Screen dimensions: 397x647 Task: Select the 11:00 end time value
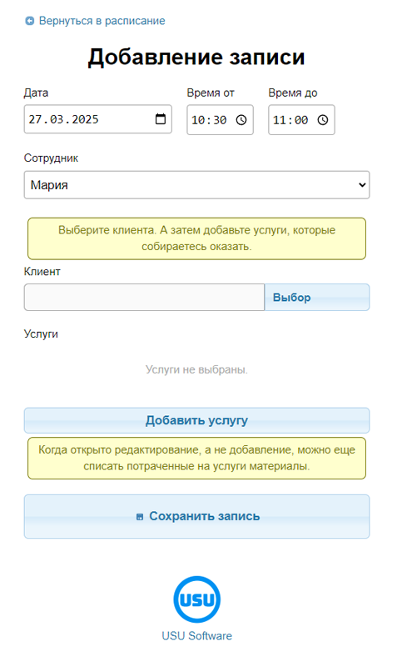click(x=290, y=120)
